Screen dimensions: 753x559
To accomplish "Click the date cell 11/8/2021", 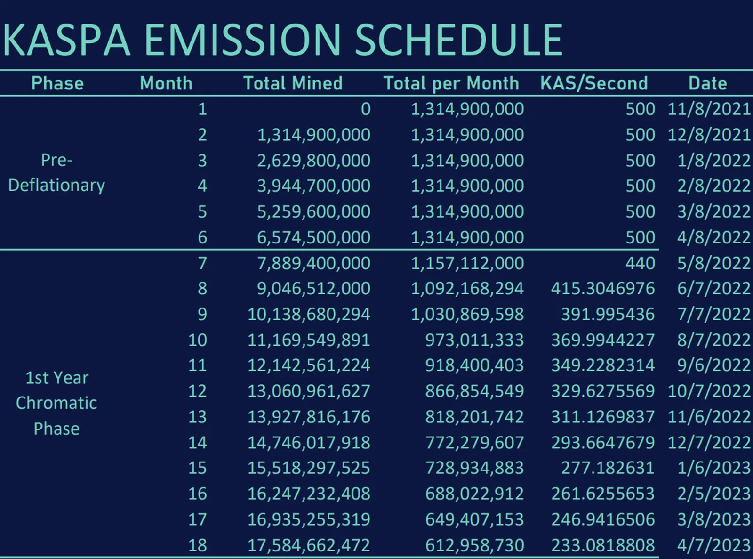I will pyautogui.click(x=709, y=109).
